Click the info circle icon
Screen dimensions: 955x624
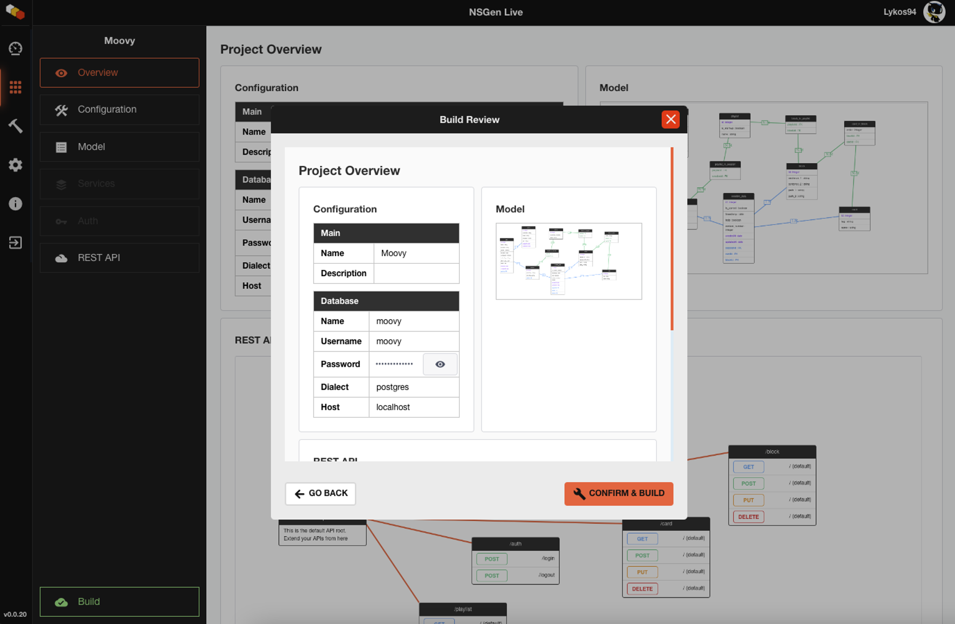pos(15,204)
